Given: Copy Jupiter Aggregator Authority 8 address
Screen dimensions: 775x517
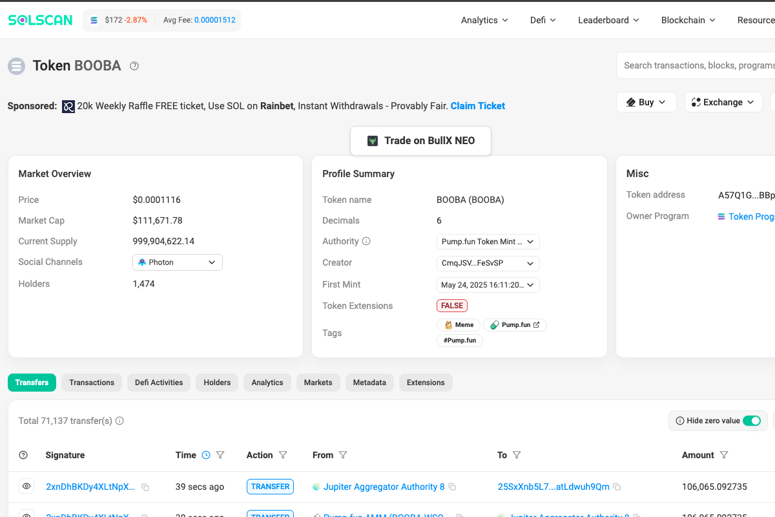Looking at the screenshot, I should (x=453, y=487).
